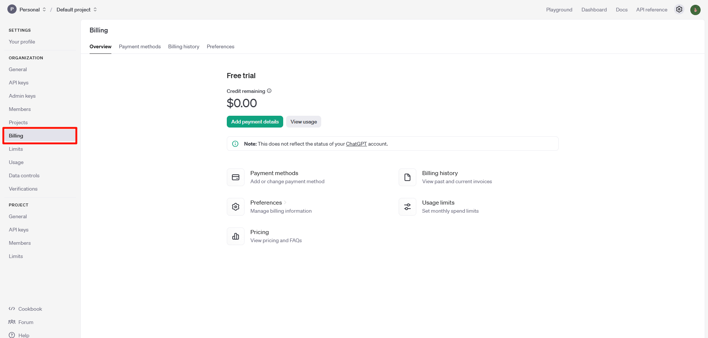Go to Playground in the top navigation
Image resolution: width=708 pixels, height=338 pixels.
pos(559,10)
